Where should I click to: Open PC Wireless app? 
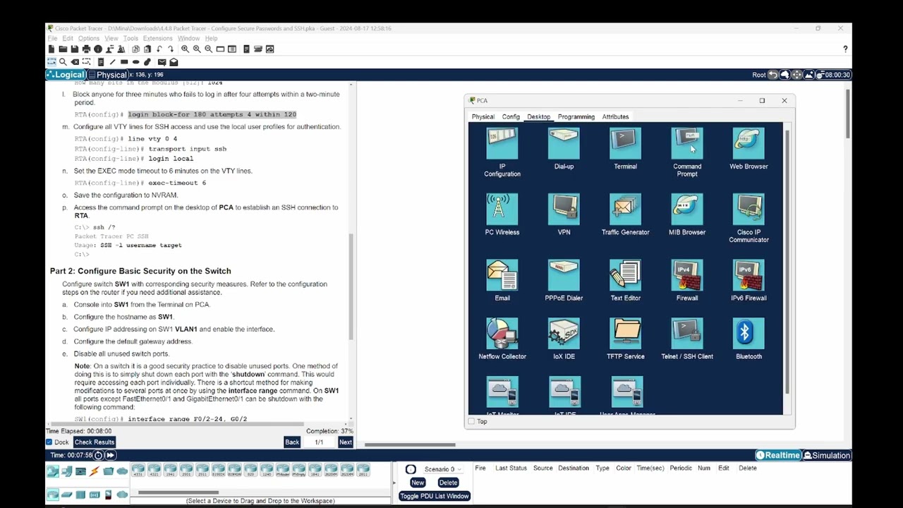pyautogui.click(x=502, y=210)
